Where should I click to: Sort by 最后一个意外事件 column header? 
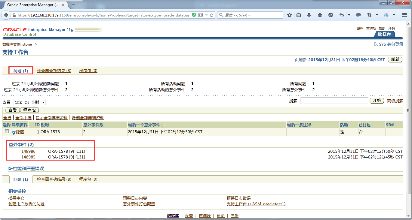[x=144, y=125]
